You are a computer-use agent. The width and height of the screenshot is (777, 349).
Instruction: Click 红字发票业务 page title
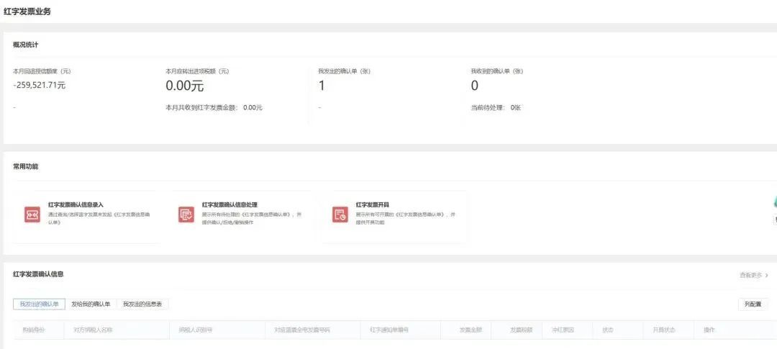coord(27,12)
